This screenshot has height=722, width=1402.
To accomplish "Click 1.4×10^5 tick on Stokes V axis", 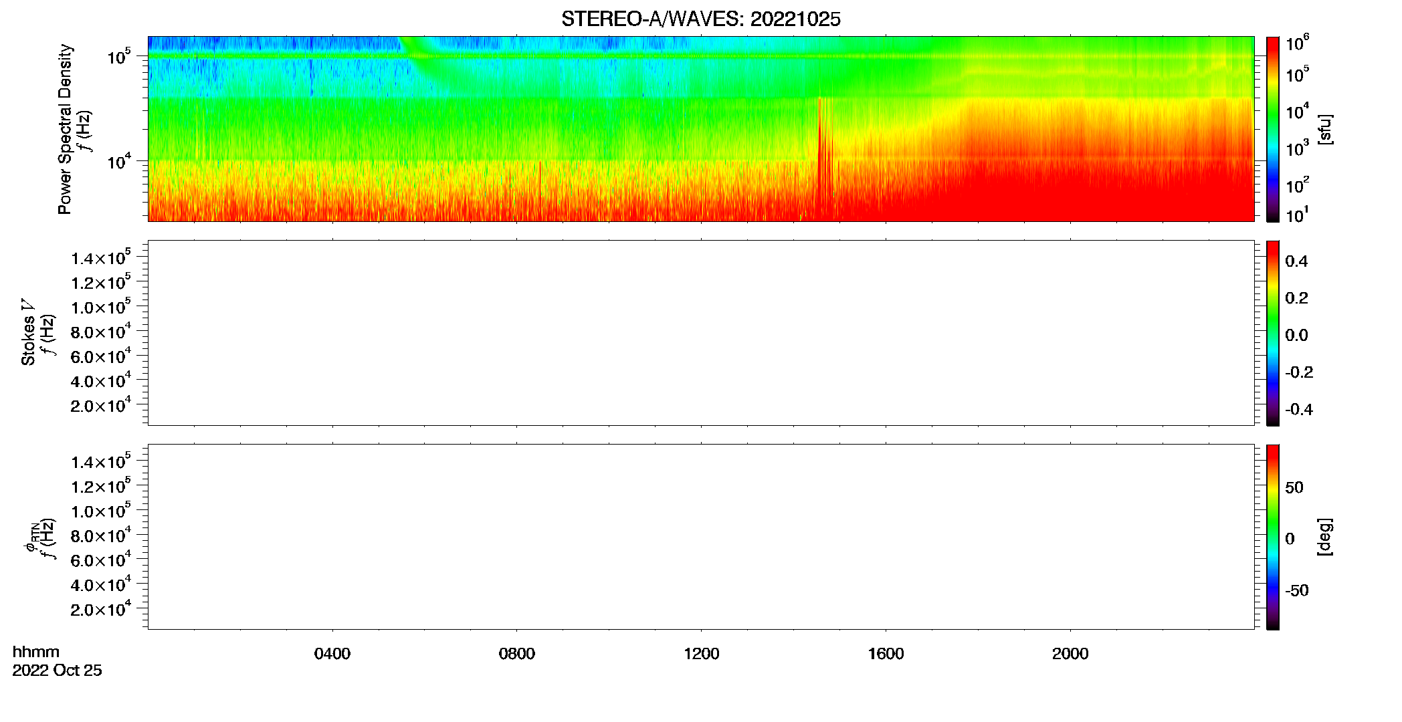I will [x=101, y=257].
